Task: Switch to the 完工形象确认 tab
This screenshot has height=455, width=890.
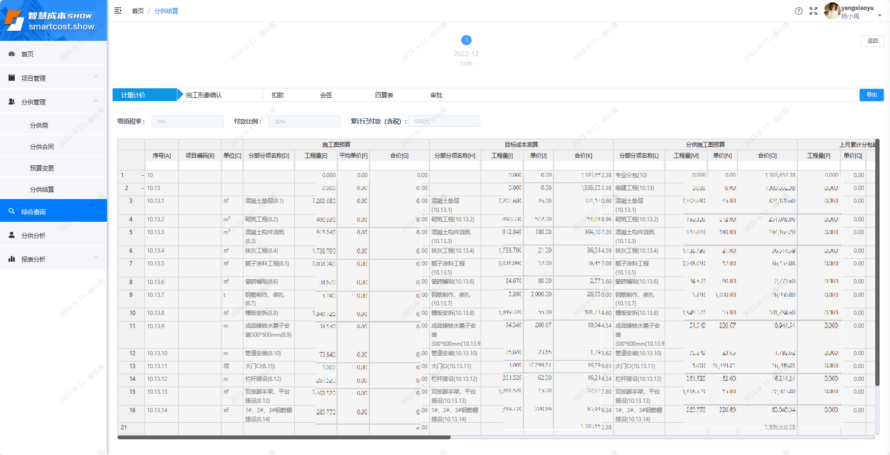Action: pyautogui.click(x=204, y=95)
